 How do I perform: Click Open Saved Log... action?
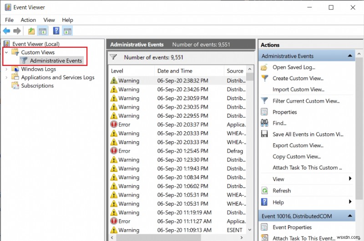pos(294,67)
